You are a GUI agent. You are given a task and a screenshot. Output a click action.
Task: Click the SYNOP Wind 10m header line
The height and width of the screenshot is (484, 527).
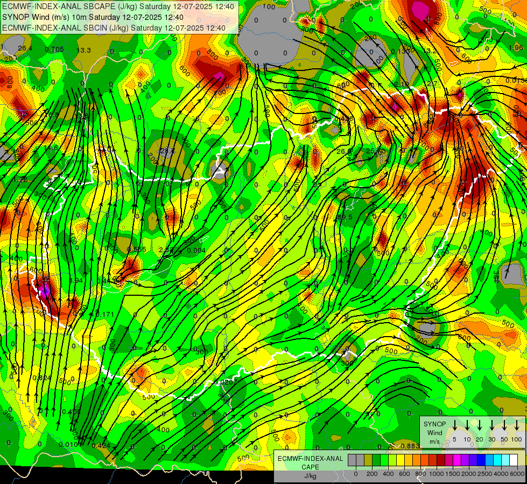[x=93, y=17]
